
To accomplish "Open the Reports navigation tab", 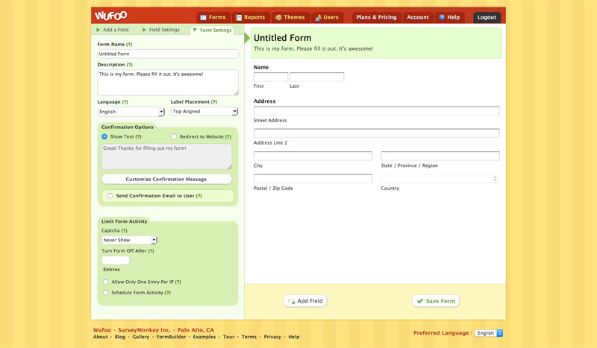I will [251, 17].
